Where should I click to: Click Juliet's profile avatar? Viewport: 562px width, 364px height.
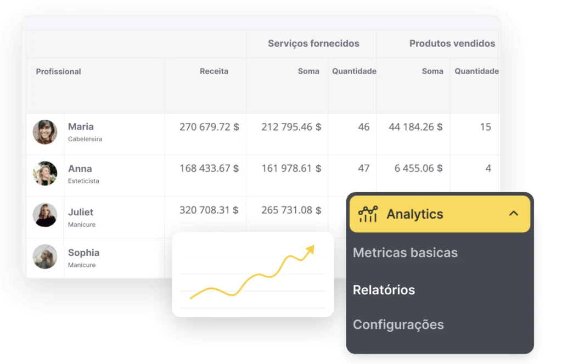(x=45, y=215)
